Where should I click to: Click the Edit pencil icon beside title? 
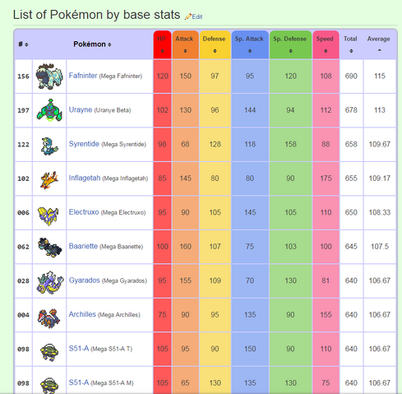click(188, 16)
